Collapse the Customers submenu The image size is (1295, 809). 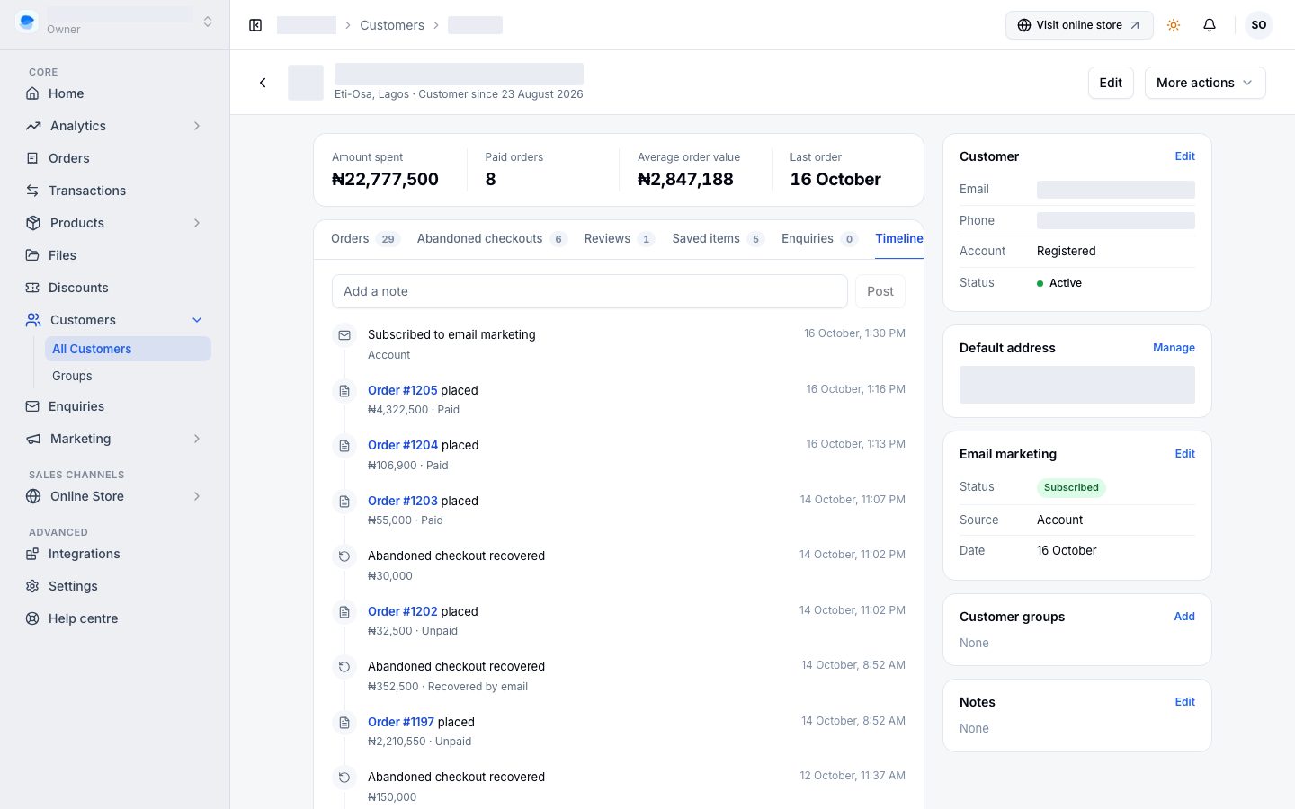pyautogui.click(x=197, y=320)
